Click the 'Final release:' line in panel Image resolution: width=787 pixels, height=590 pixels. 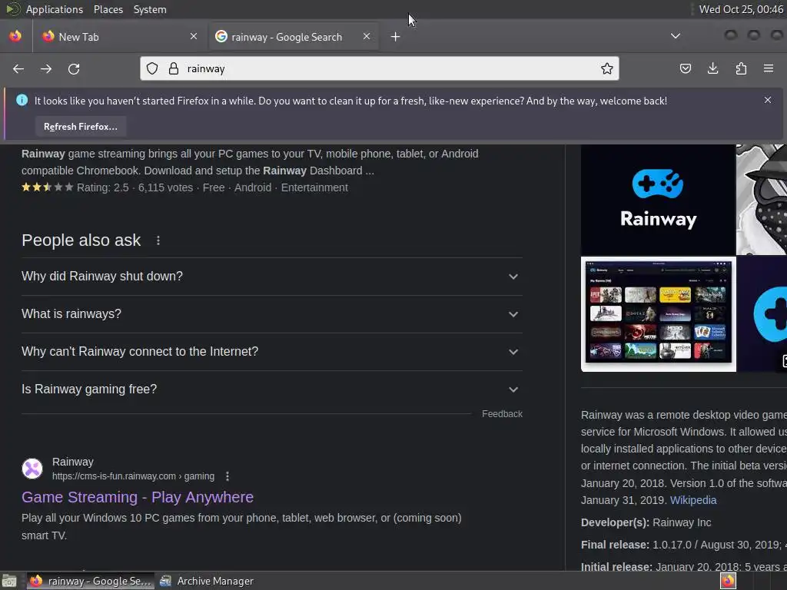(x=683, y=545)
